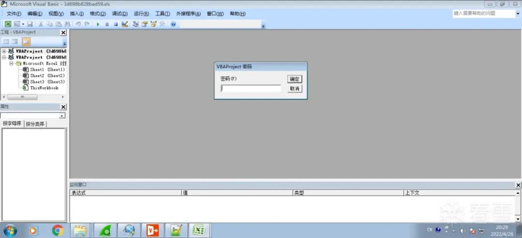Open the 工具(T) menu

pos(163,13)
